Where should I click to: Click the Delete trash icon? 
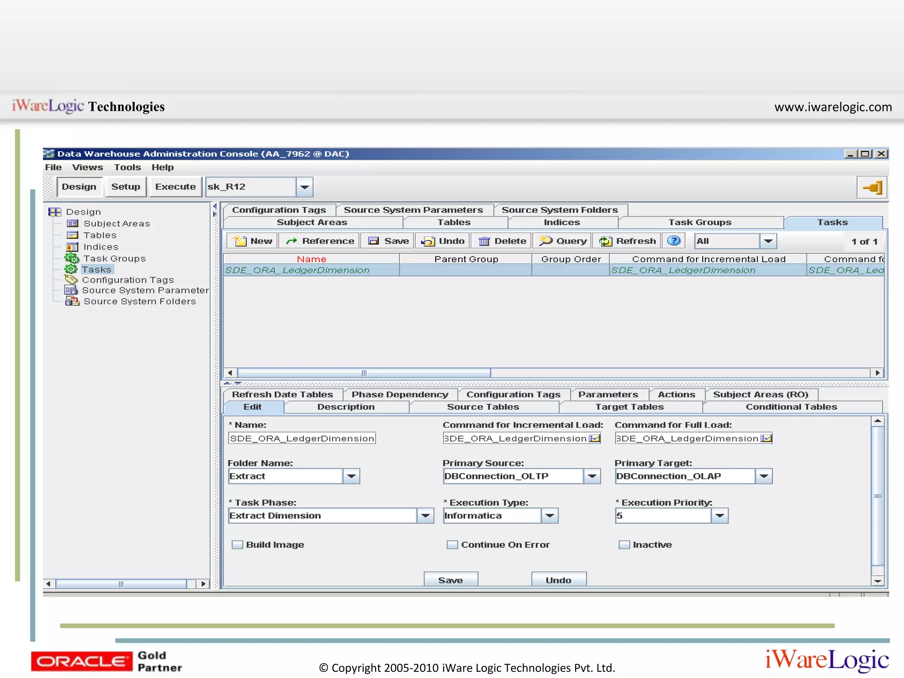[x=484, y=241]
